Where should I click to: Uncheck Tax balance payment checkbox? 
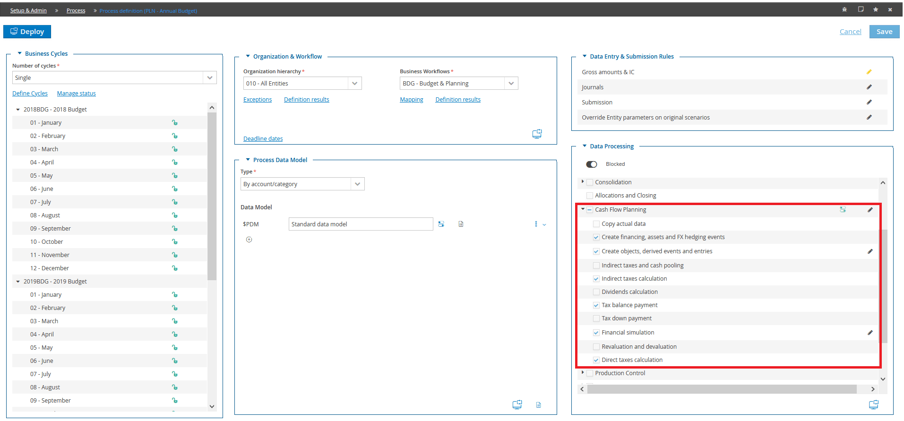click(596, 305)
